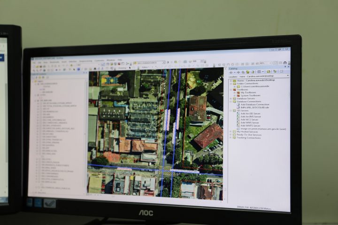Viewport: 338px width, 225px height.
Task: Click the Catalog back arrow icon
Action: tap(231, 72)
